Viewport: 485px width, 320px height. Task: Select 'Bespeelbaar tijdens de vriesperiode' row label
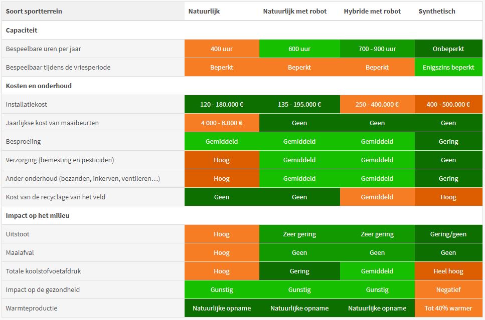93,67
